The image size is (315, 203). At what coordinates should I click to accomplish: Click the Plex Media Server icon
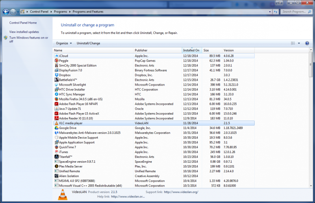pyautogui.click(x=56, y=167)
